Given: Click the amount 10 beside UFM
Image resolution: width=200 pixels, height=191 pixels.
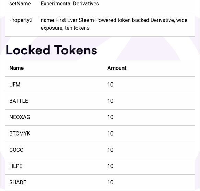Looking at the screenshot, I should 110,85.
